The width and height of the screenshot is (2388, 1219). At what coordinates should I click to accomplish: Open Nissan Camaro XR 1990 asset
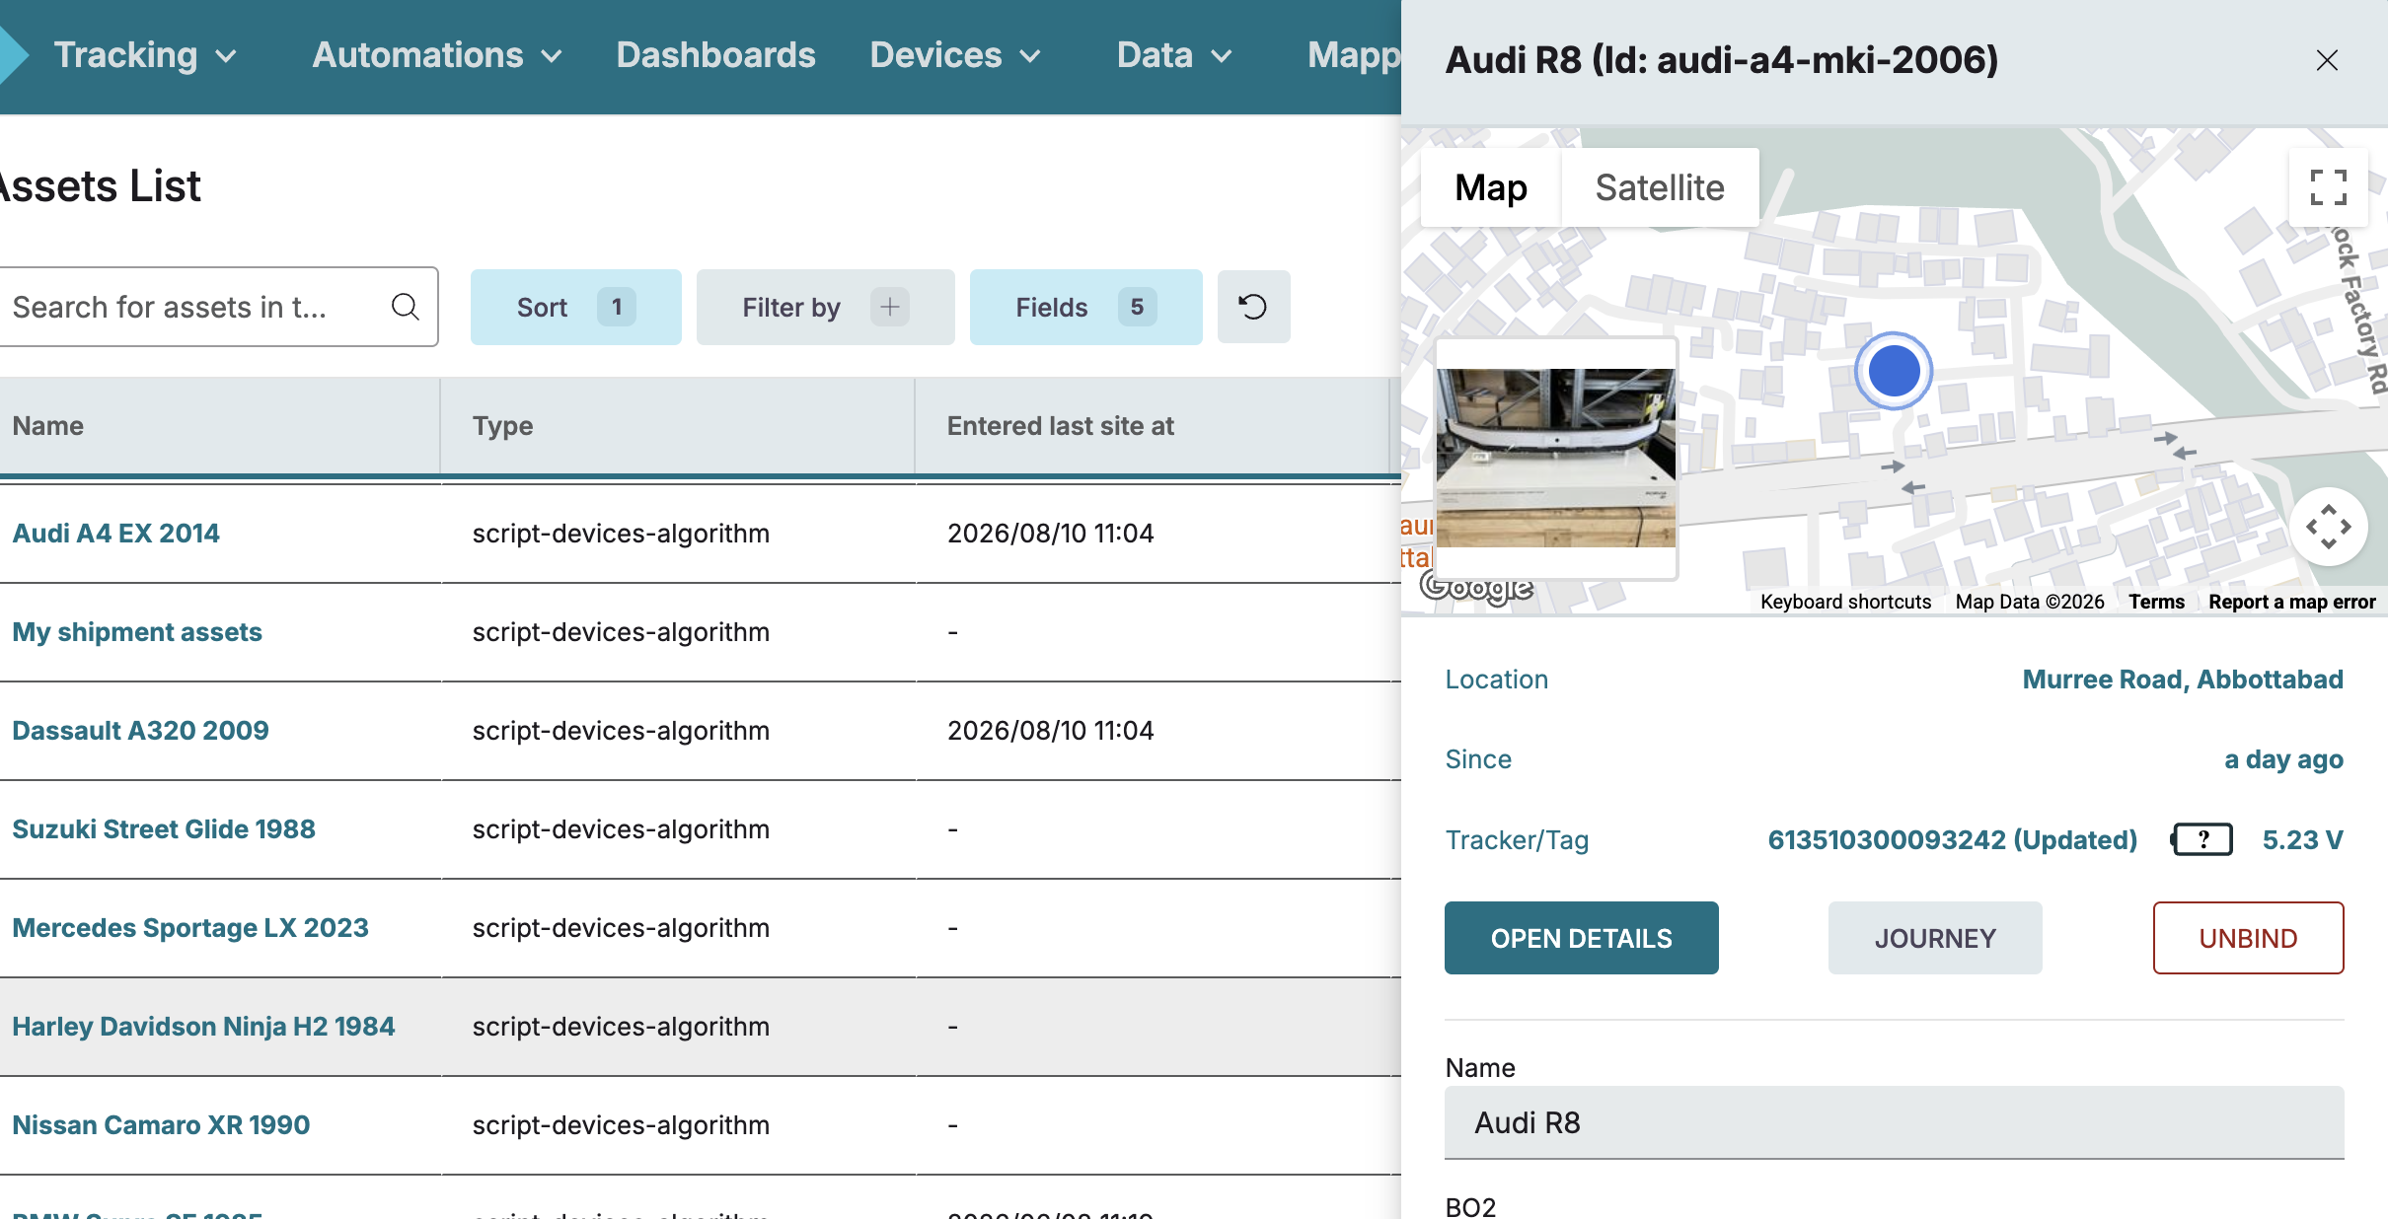(x=161, y=1125)
